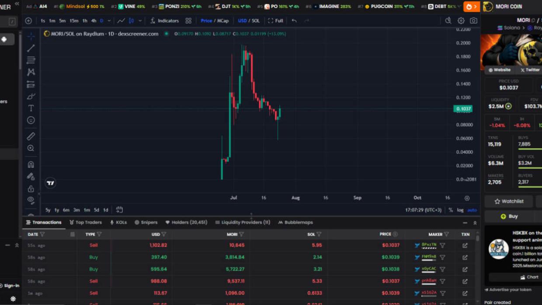The width and height of the screenshot is (542, 305).
Task: Switch to the Snipers tab
Action: (146, 222)
